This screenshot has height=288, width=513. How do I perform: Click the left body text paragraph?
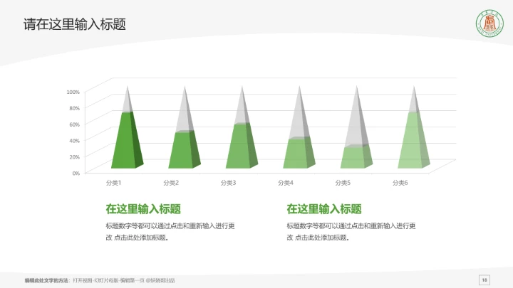tap(170, 231)
